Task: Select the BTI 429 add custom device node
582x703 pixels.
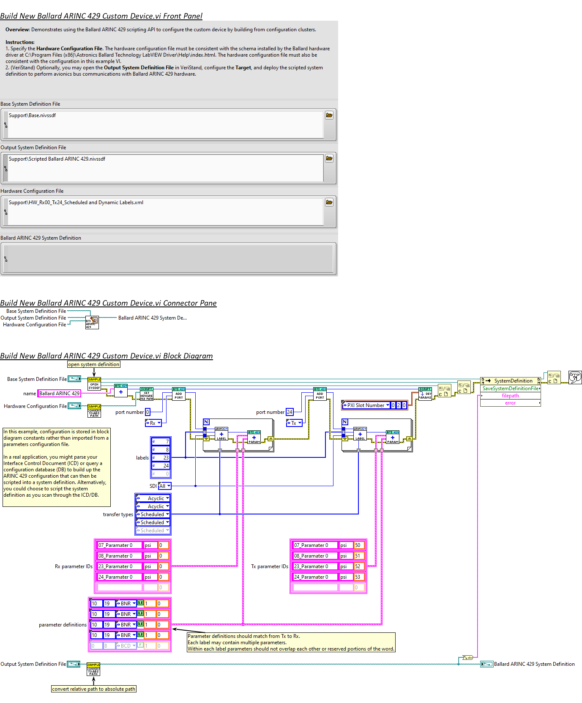Action: pyautogui.click(x=121, y=391)
